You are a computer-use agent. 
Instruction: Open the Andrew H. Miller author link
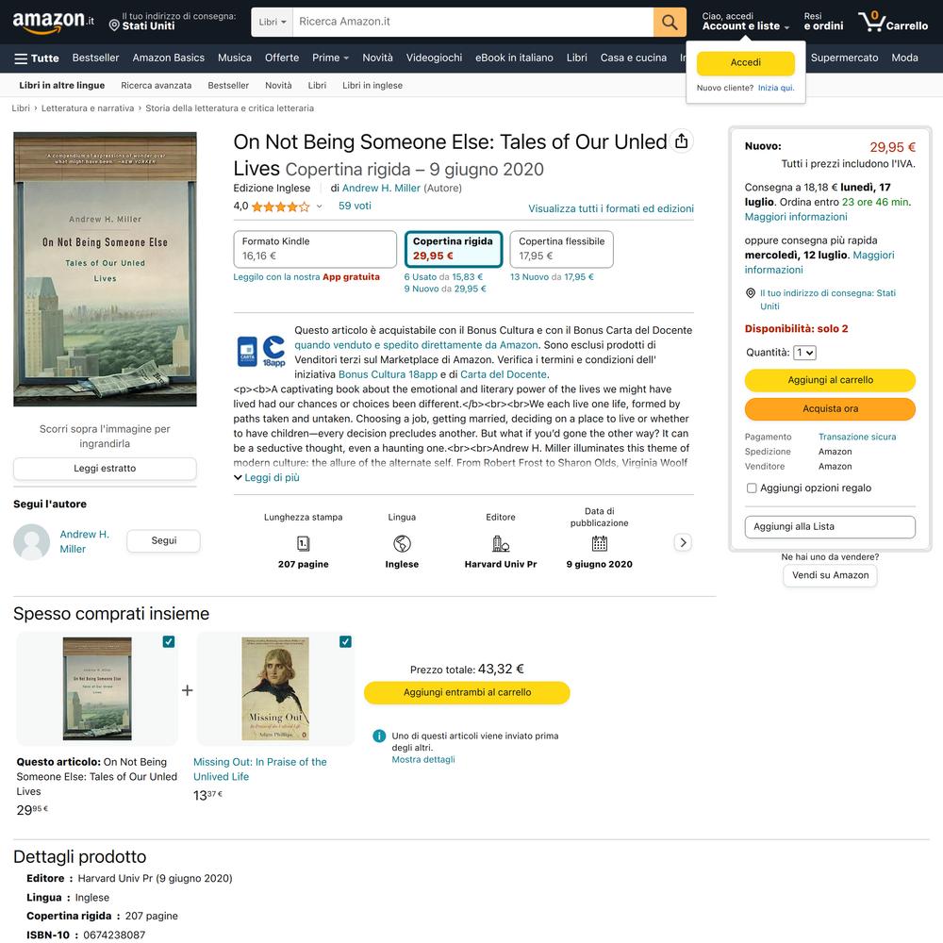pyautogui.click(x=381, y=189)
